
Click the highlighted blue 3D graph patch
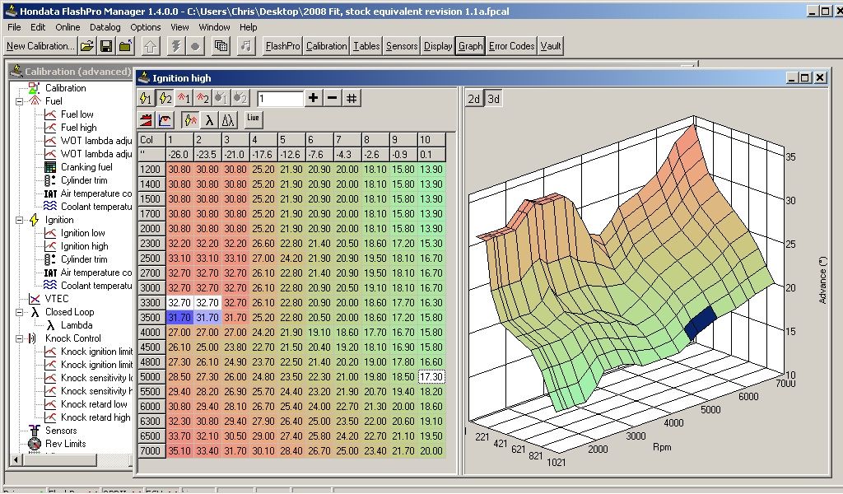(x=702, y=322)
